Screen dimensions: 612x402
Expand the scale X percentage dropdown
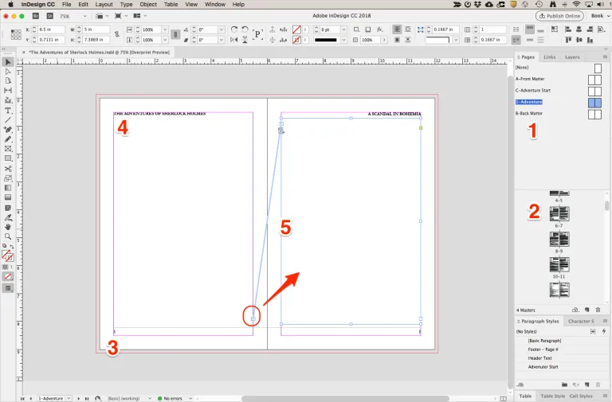165,29
